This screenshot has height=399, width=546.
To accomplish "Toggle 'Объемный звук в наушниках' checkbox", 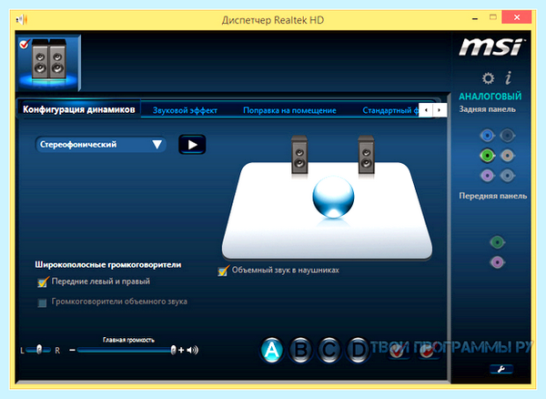I will pos(223,271).
